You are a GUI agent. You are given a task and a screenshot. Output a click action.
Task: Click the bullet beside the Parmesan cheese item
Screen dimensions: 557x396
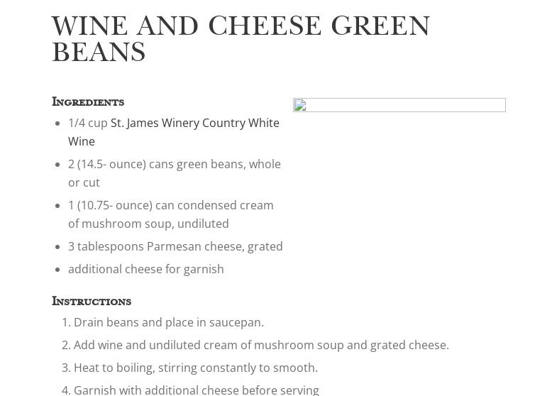point(57,246)
